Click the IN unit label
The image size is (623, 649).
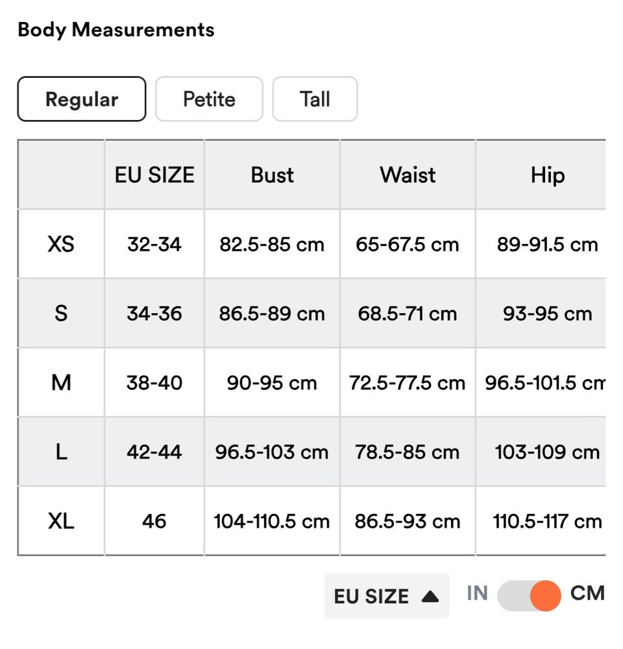[x=477, y=593]
